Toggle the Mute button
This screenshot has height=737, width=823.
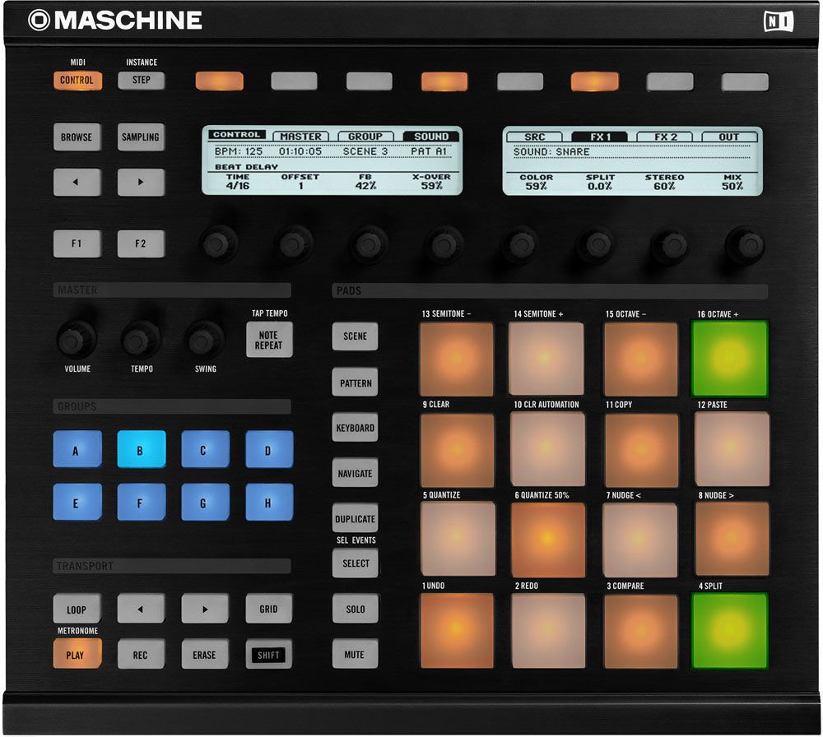(355, 655)
